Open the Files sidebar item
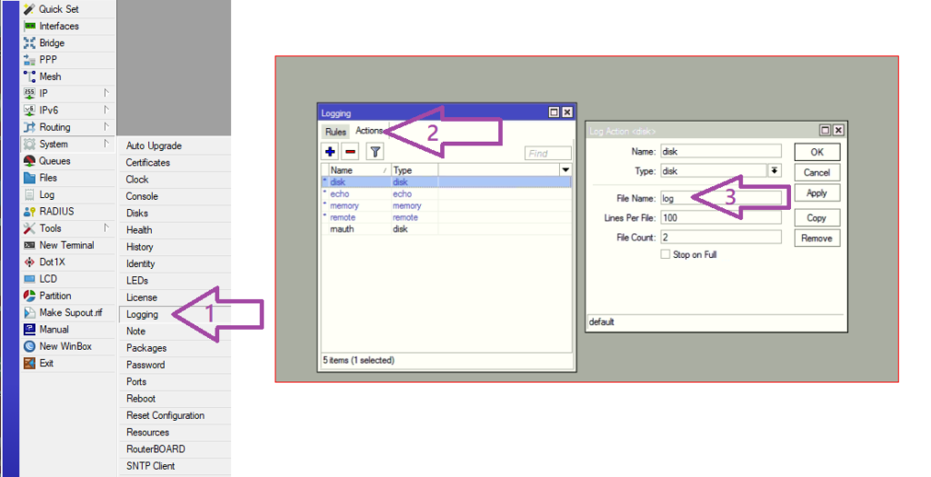Viewport: 931px width, 477px height. pyautogui.click(x=47, y=178)
